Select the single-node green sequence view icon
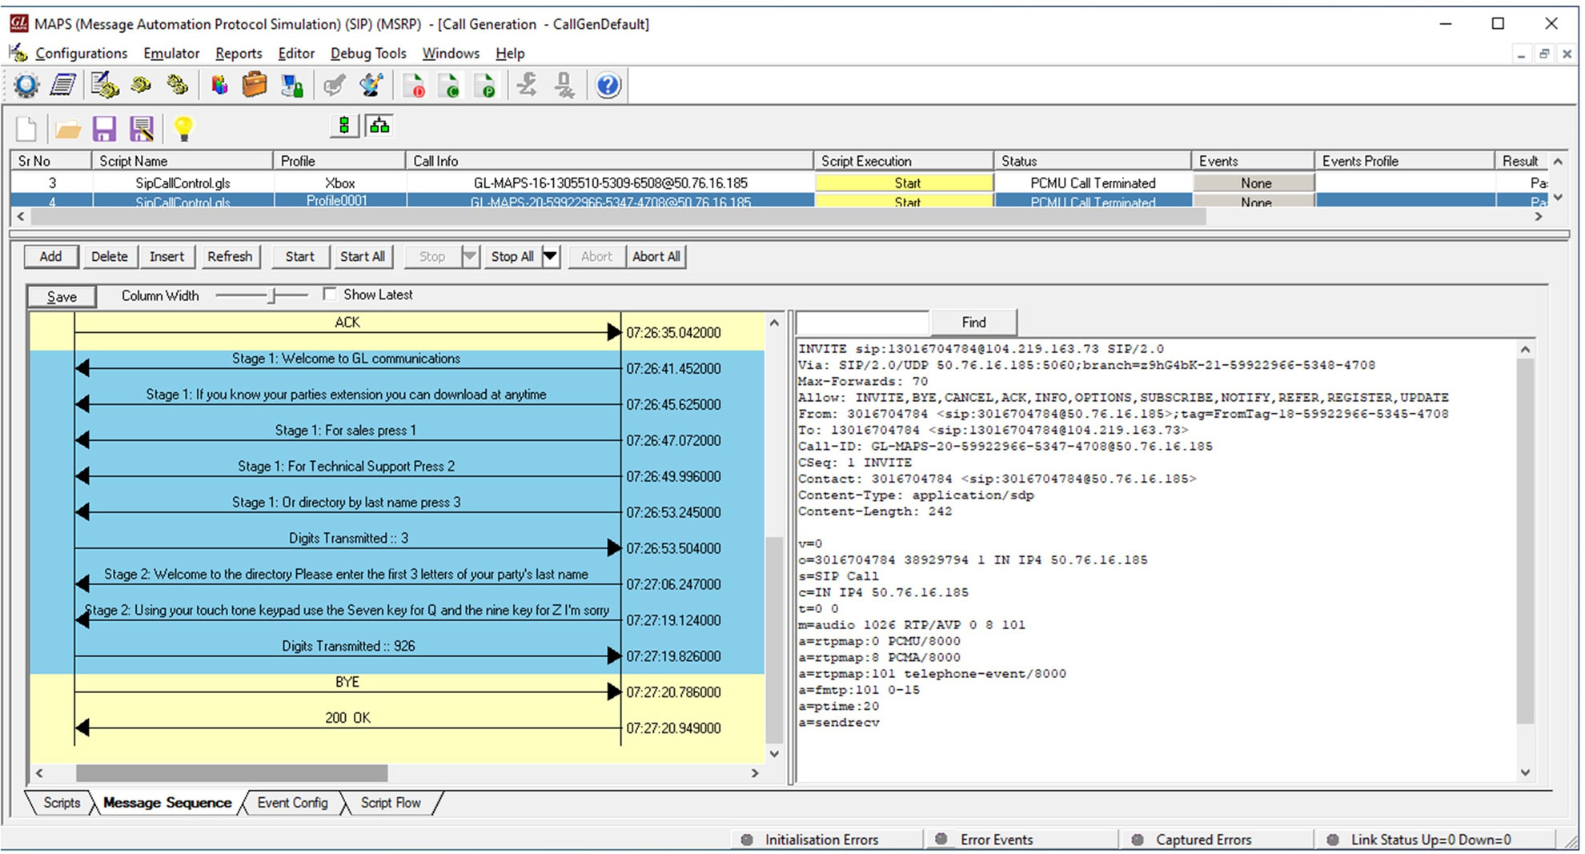1585x854 pixels. (344, 126)
